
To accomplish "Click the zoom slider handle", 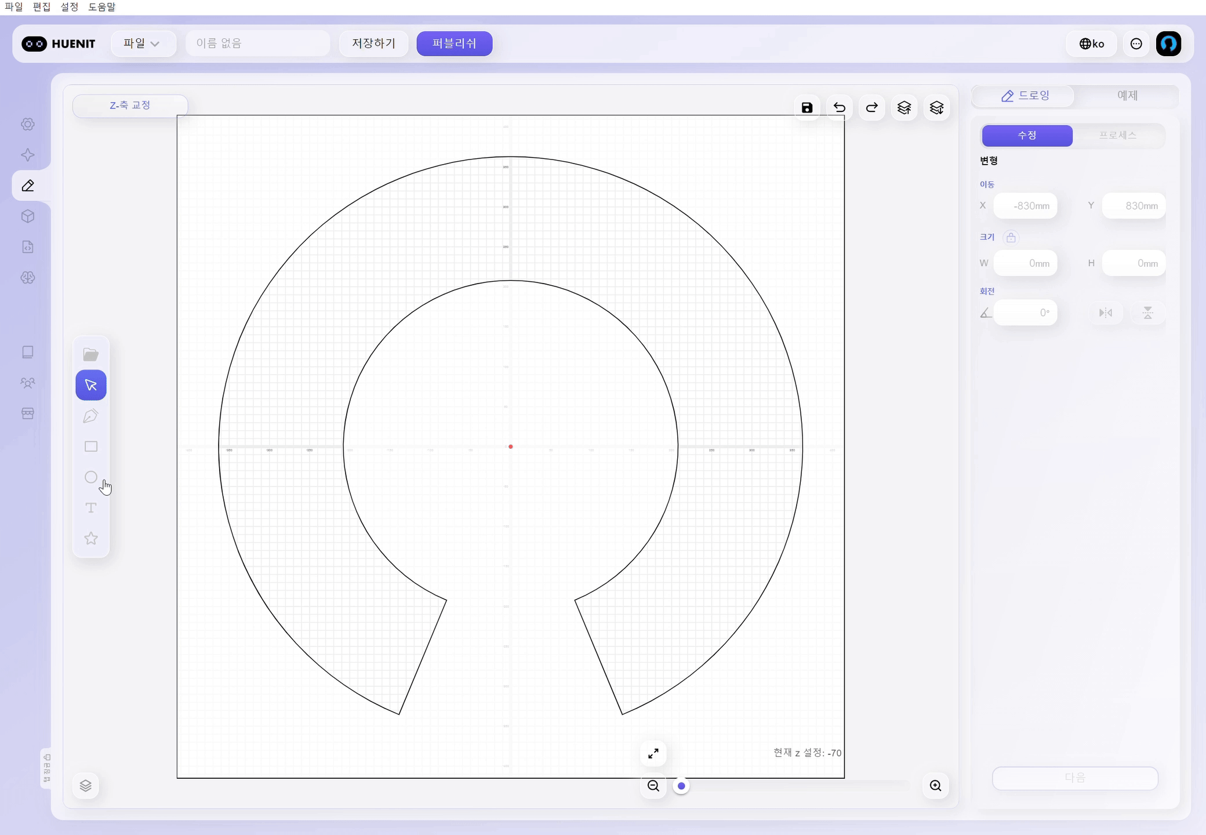I will click(681, 786).
